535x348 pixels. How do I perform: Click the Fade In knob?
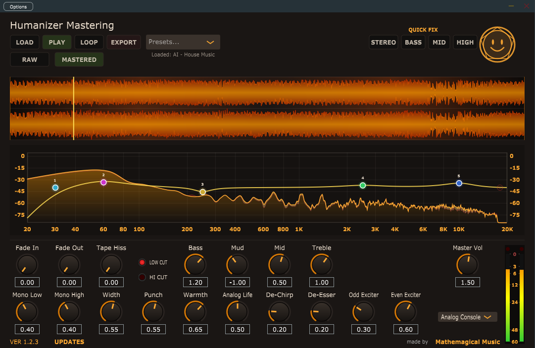pyautogui.click(x=27, y=265)
